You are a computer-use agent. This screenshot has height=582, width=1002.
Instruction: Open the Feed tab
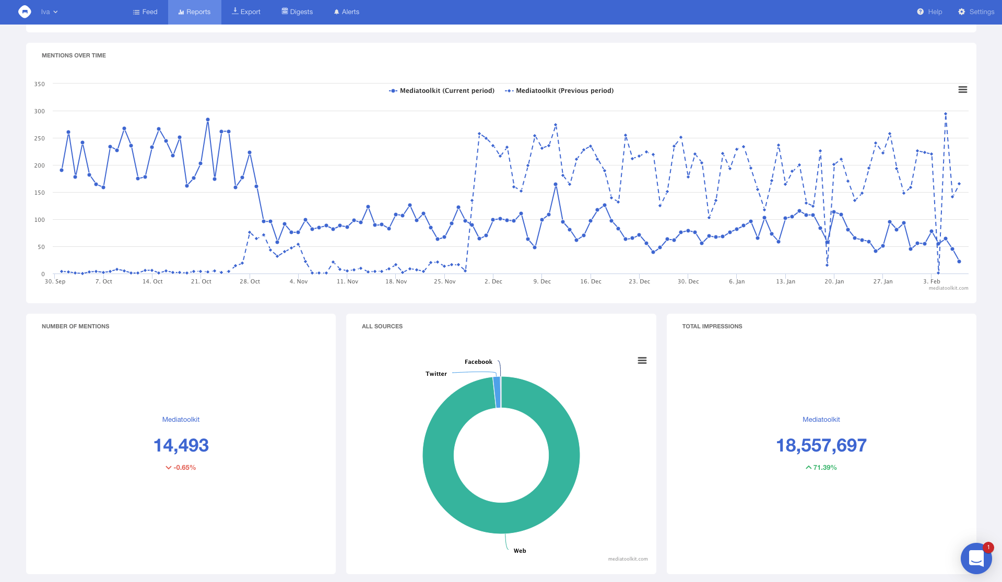point(145,12)
